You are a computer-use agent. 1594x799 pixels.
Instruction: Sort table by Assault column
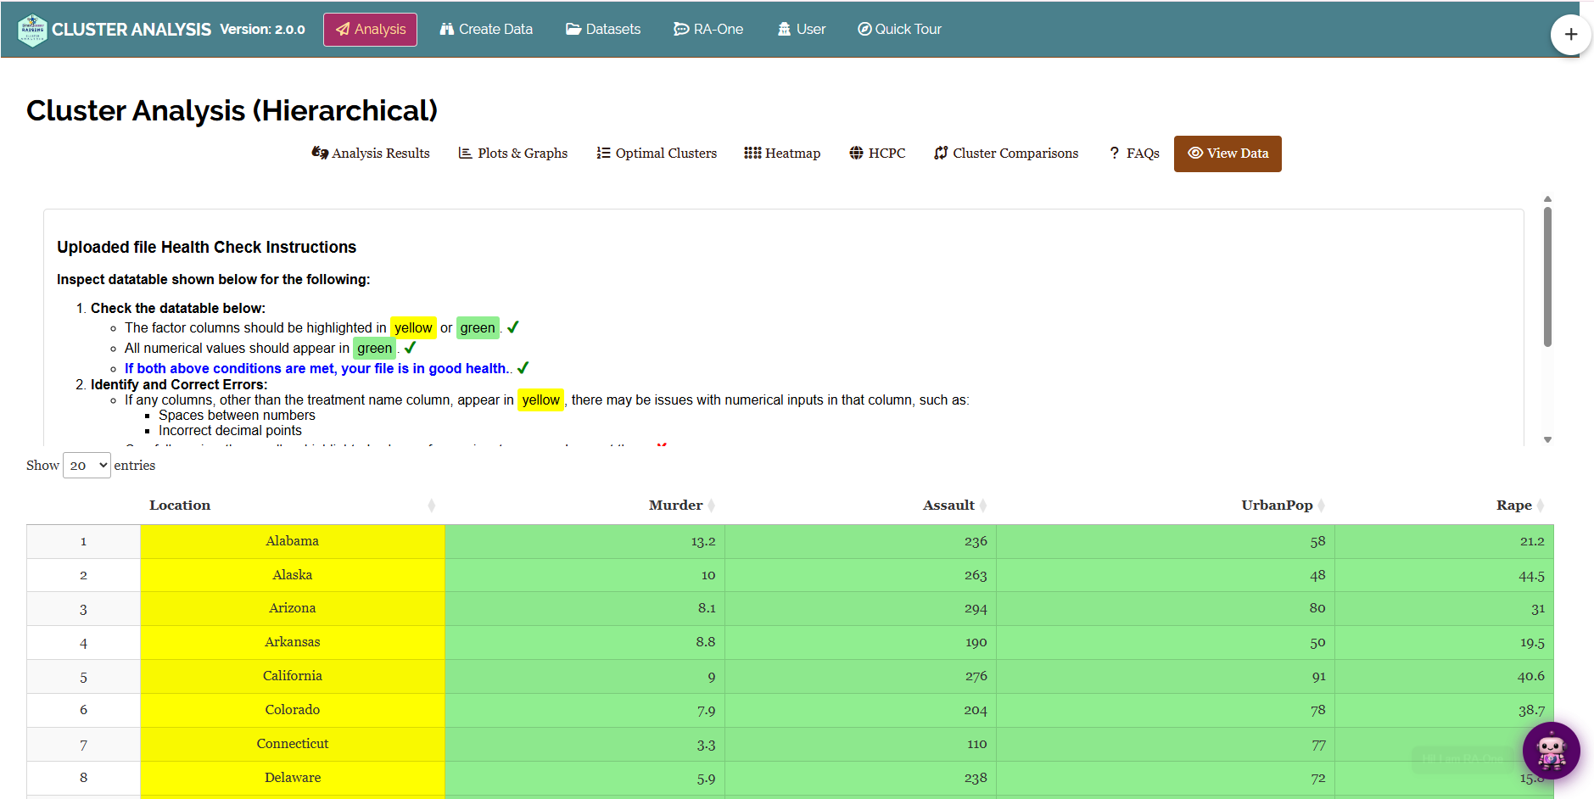(x=860, y=506)
